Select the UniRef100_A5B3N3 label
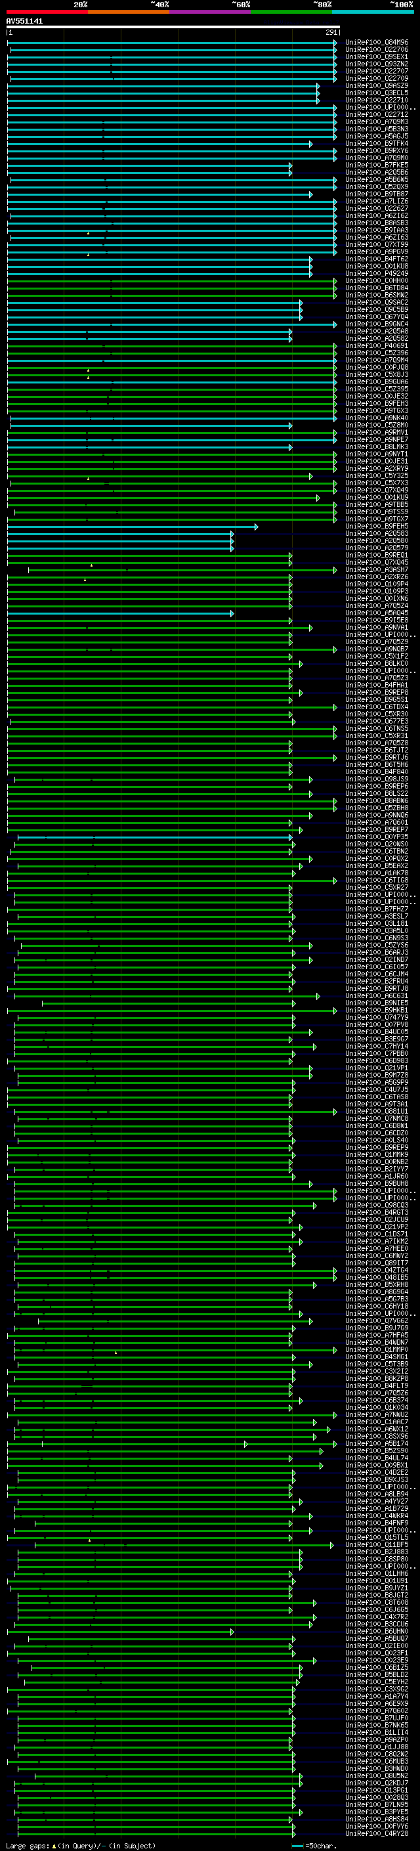This screenshot has height=1851, width=420. pyautogui.click(x=376, y=129)
